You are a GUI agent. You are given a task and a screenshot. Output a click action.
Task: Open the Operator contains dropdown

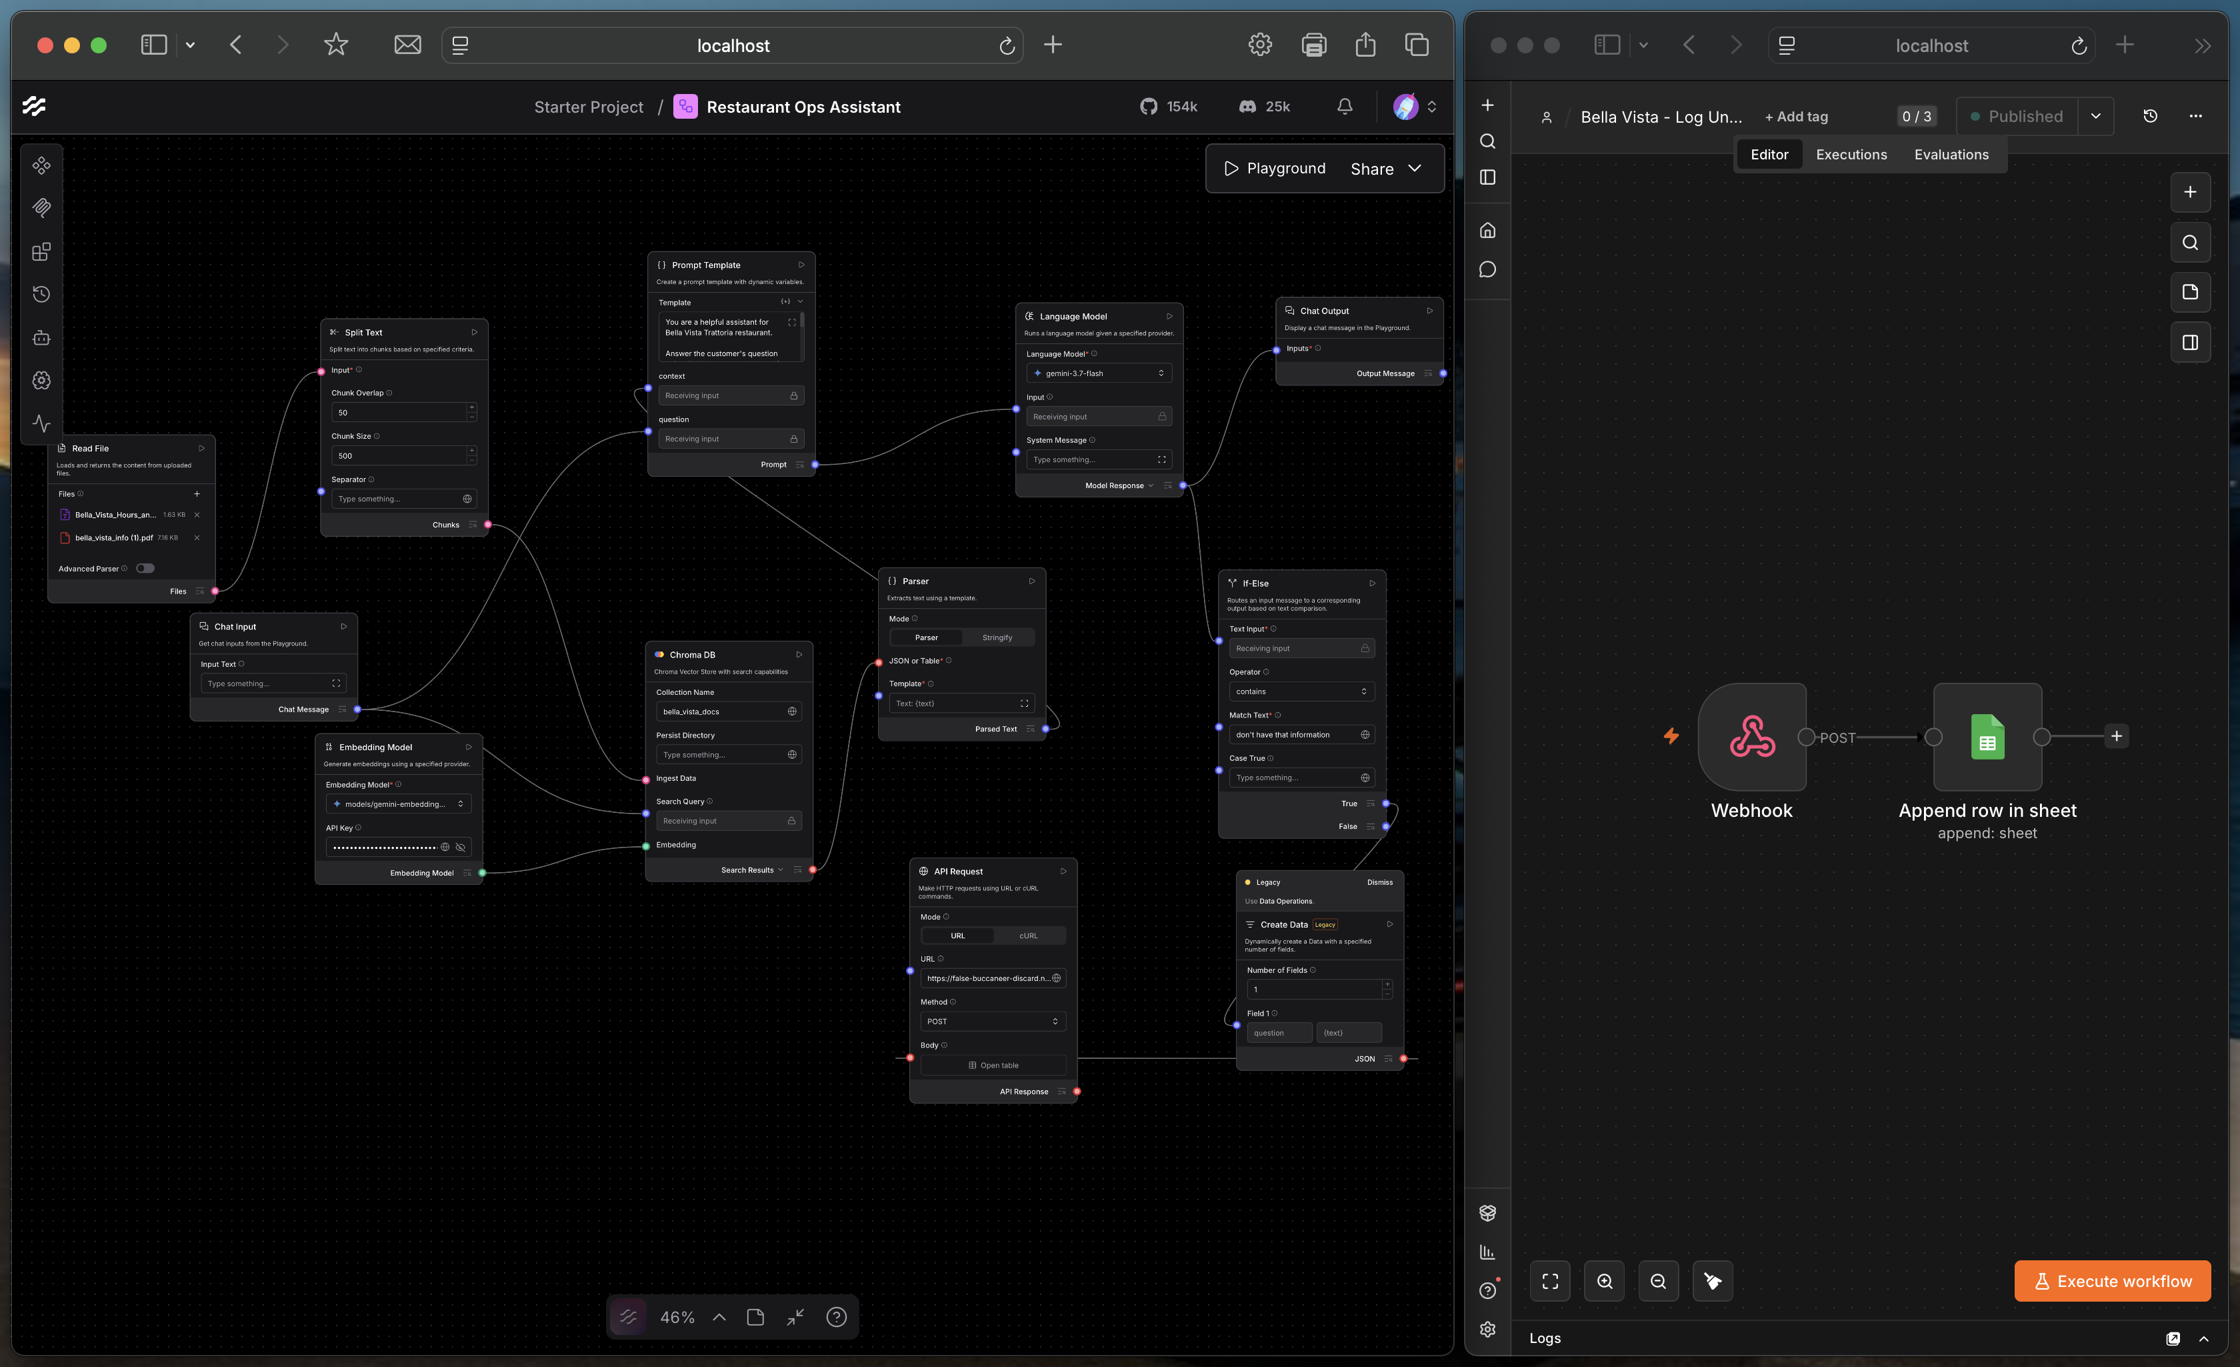pyautogui.click(x=1301, y=692)
